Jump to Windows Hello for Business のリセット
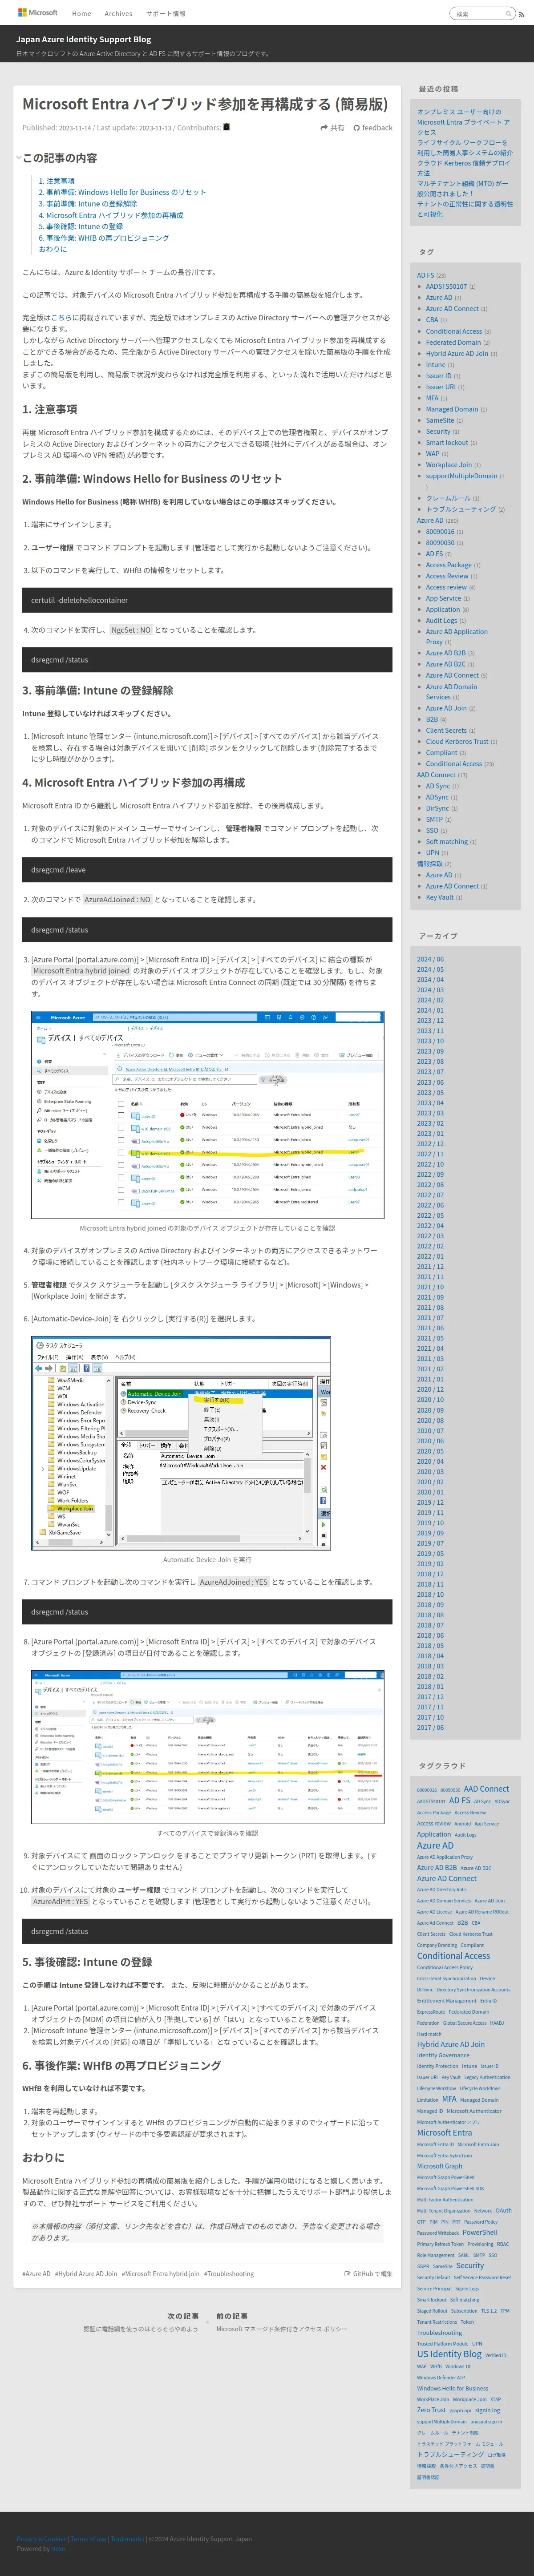The height and width of the screenshot is (2576, 534). [122, 192]
